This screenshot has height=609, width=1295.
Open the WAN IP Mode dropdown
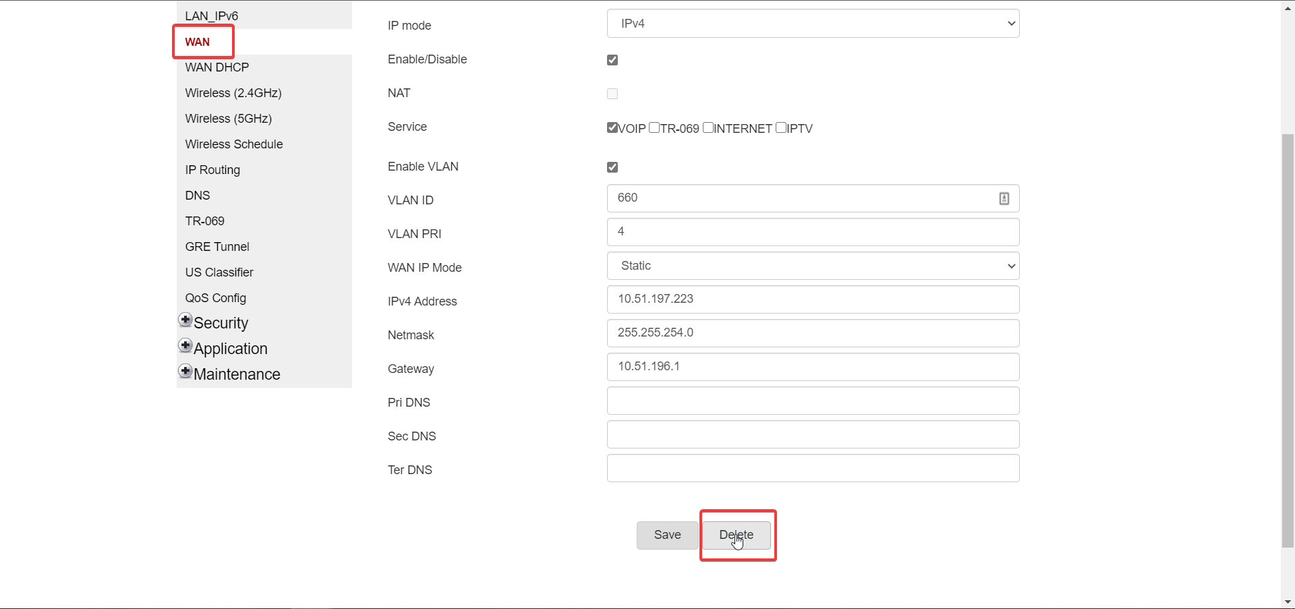813,266
